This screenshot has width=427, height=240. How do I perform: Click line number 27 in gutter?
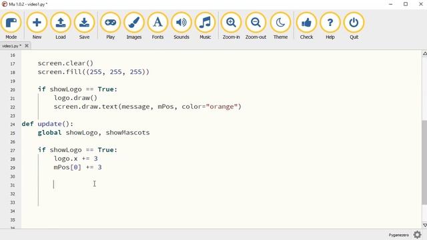tap(13, 151)
